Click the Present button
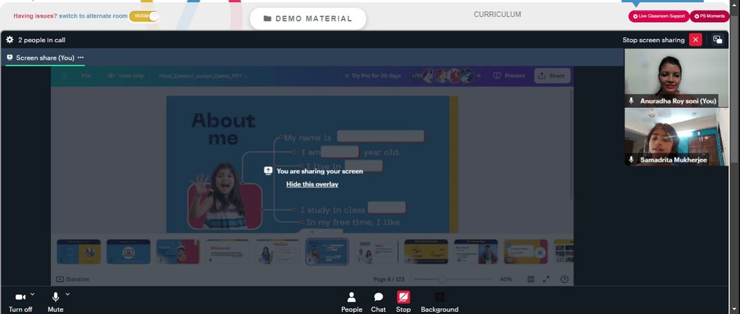 coord(509,76)
